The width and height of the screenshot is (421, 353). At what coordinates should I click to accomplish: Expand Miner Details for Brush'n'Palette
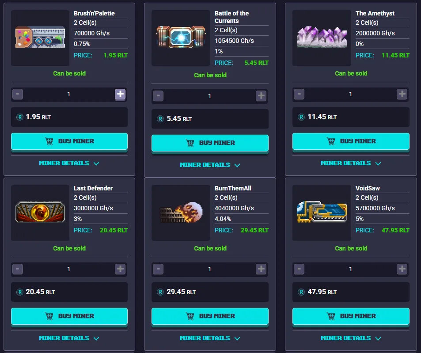(x=69, y=163)
